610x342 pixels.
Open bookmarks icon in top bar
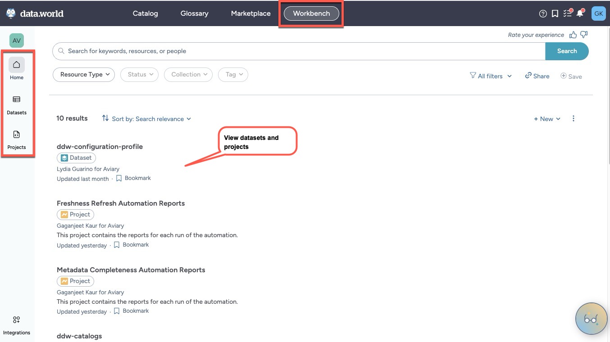pyautogui.click(x=555, y=13)
